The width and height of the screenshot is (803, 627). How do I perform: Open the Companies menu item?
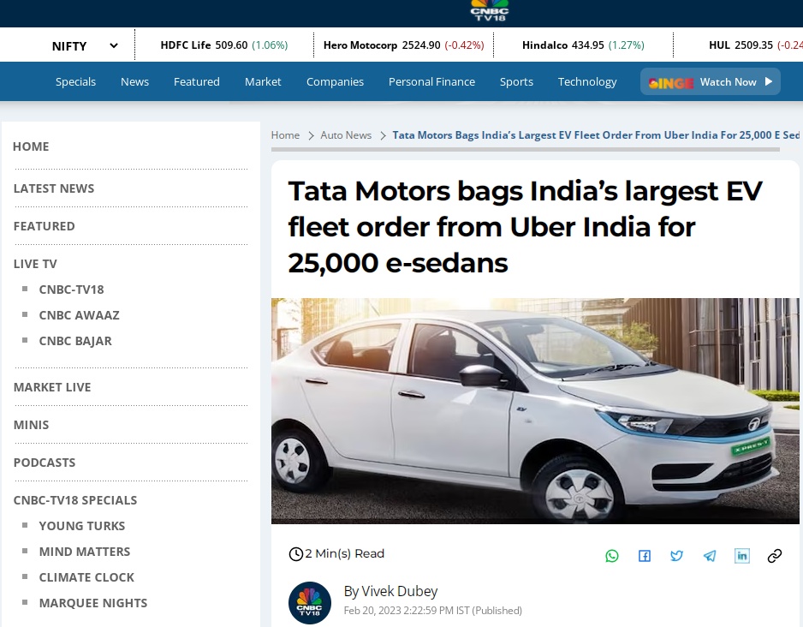(335, 82)
